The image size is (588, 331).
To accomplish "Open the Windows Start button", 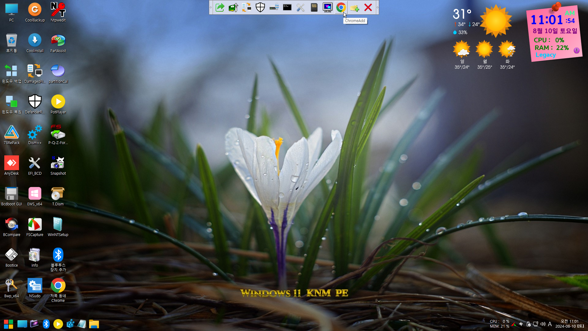I will pyautogui.click(x=9, y=324).
